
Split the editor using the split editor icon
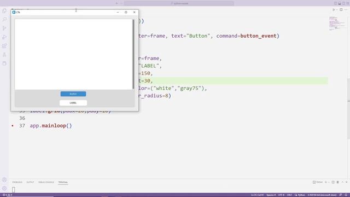(341, 10)
